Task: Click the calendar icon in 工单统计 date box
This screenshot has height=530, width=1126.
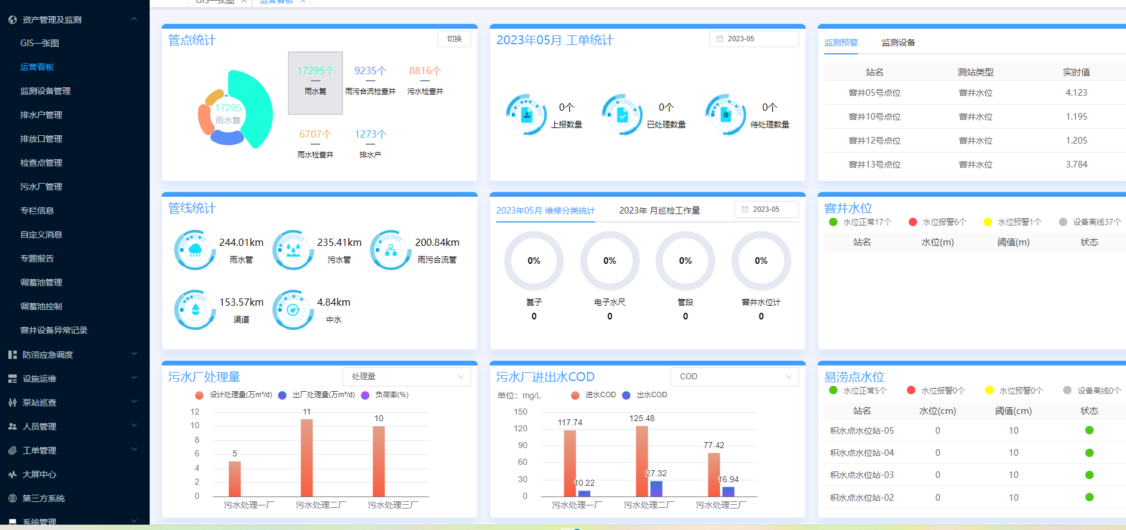Action: [x=720, y=39]
